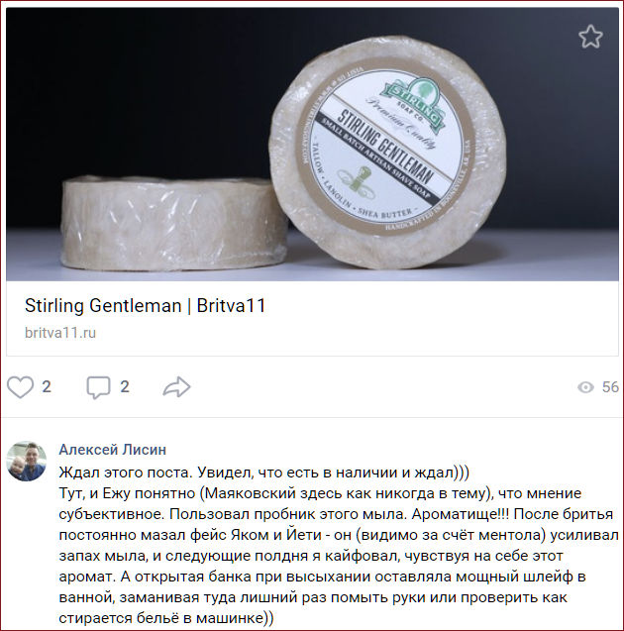This screenshot has height=631, width=624.
Task: Click the comment line starting "Ждал этого поста"
Action: point(263,473)
